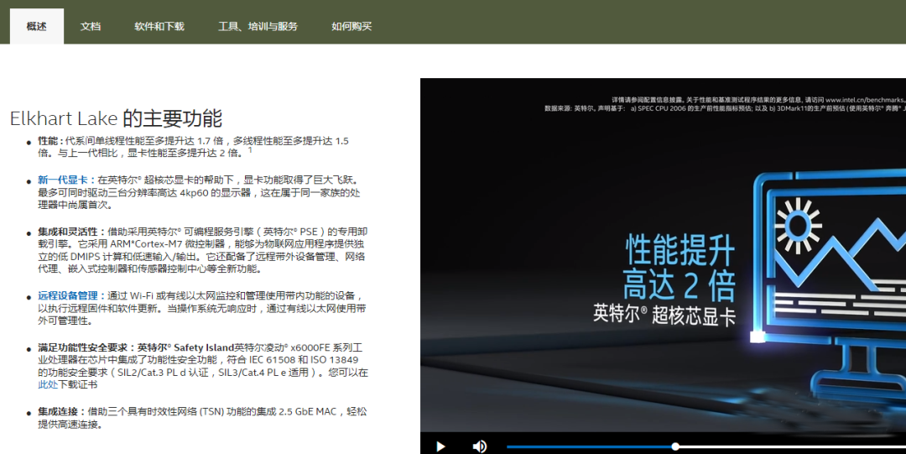Seek using the video progress slider handle
This screenshot has height=454, width=906.
(674, 446)
